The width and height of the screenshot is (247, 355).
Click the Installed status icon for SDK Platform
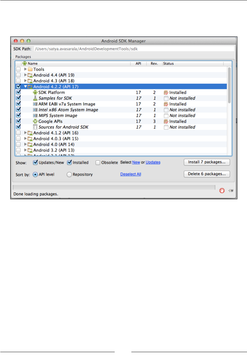[166, 93]
